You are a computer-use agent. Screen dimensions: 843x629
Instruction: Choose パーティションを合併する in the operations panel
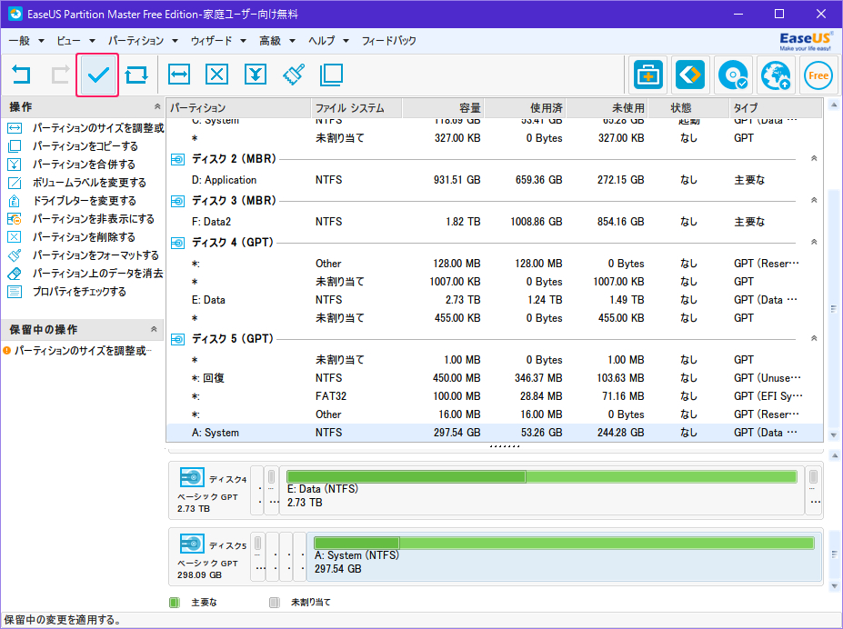pyautogui.click(x=72, y=165)
